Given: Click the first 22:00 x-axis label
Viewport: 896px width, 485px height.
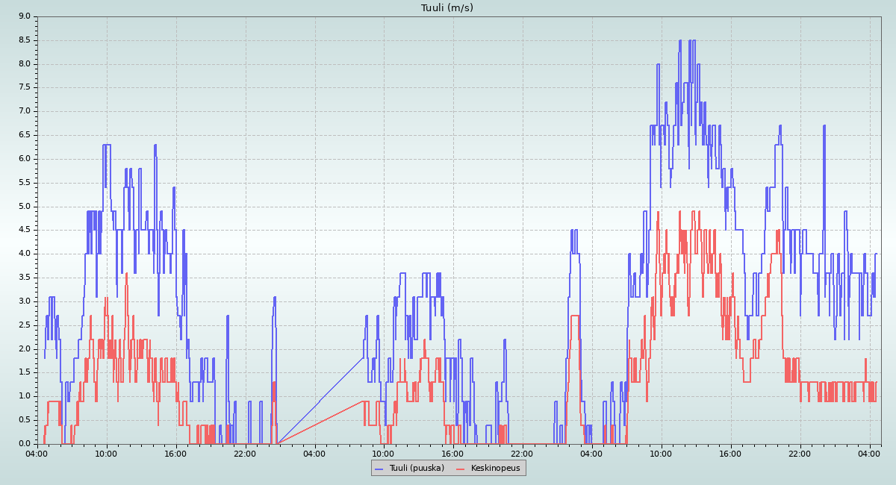Looking at the screenshot, I should (245, 453).
